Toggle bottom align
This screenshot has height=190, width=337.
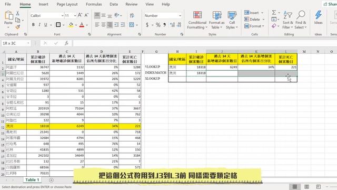[110, 15]
